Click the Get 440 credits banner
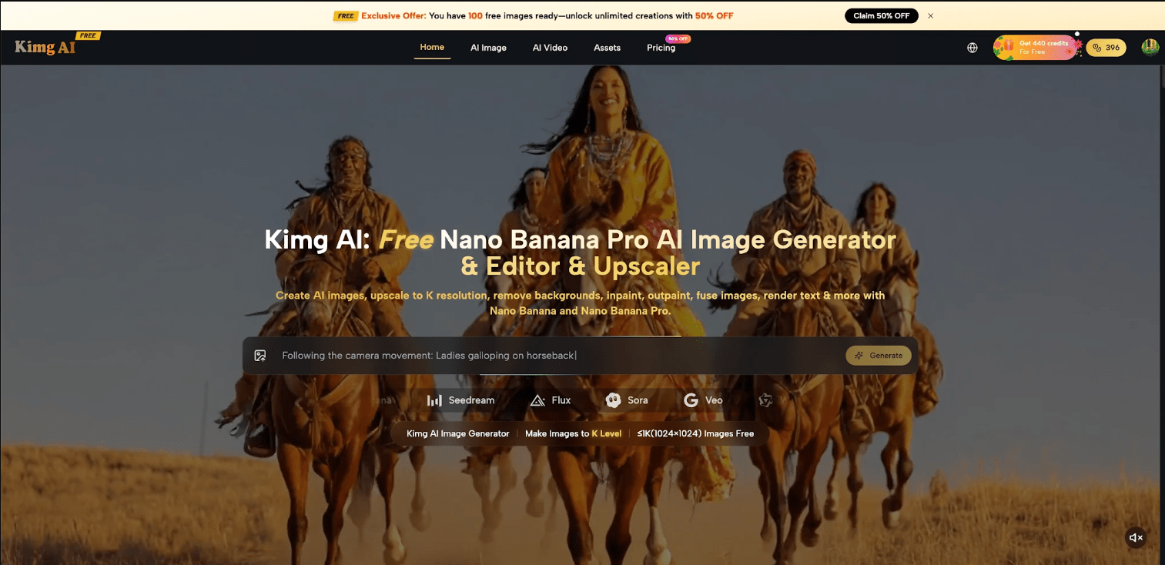 (x=1035, y=48)
